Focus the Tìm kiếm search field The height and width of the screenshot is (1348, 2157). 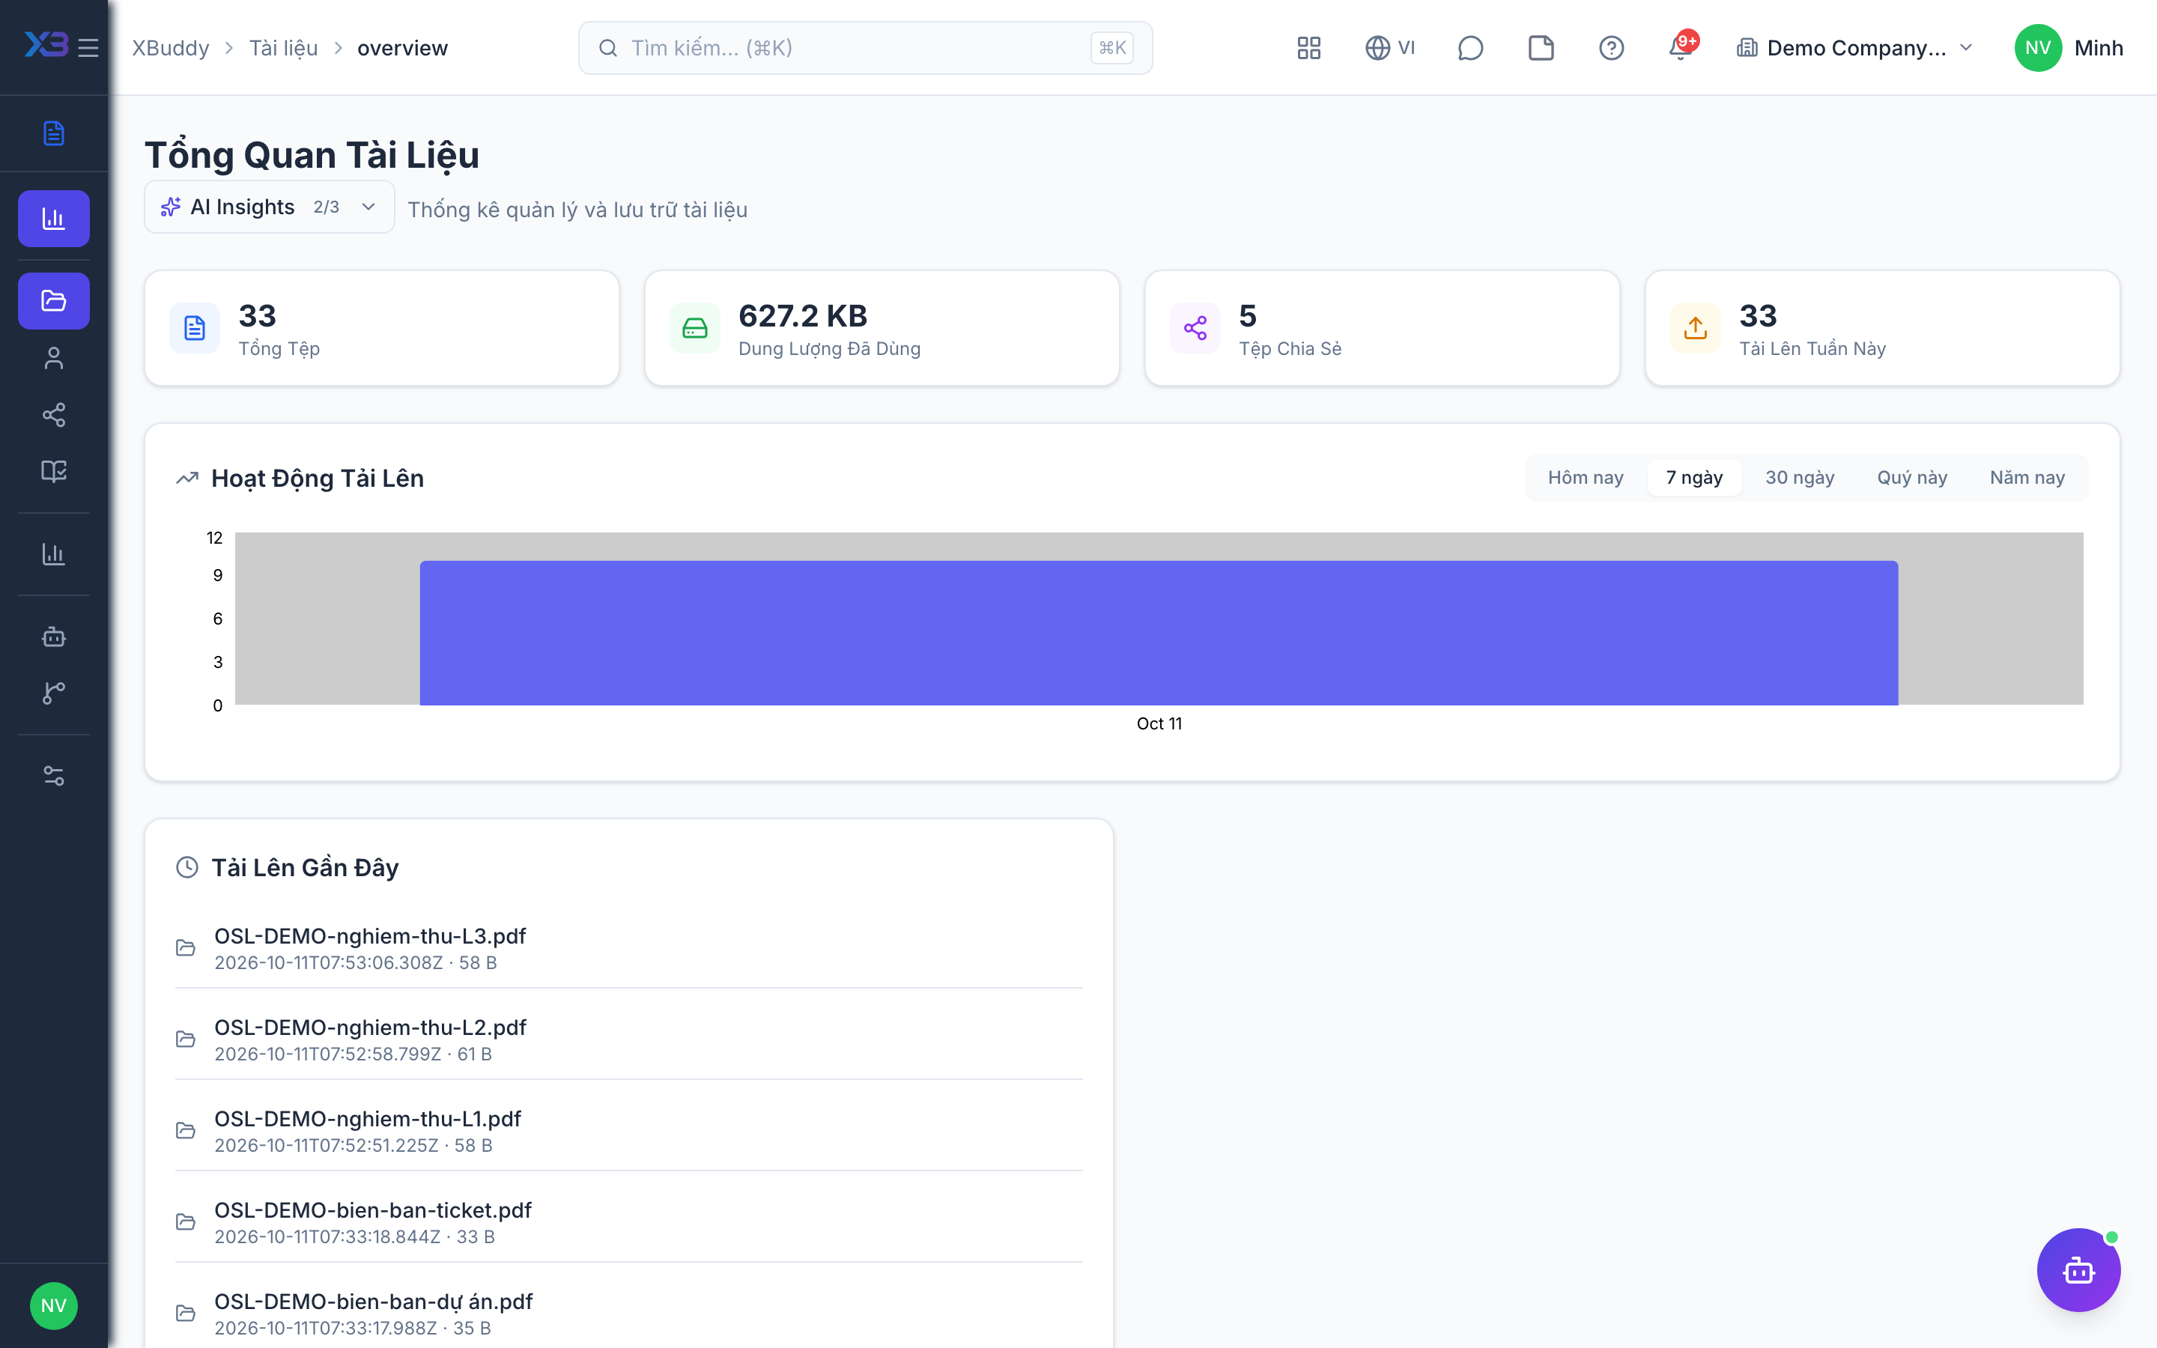[864, 48]
